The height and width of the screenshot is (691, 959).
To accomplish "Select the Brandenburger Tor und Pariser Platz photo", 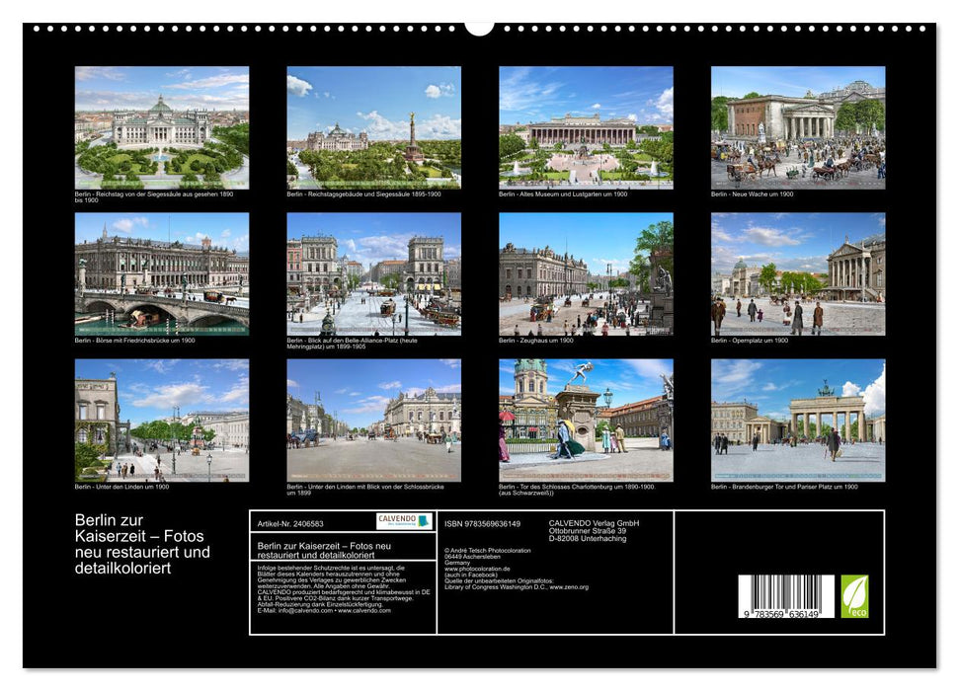I will click(798, 421).
